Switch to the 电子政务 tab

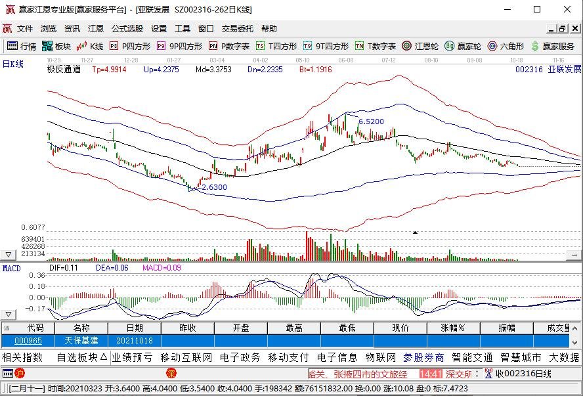tap(240, 357)
